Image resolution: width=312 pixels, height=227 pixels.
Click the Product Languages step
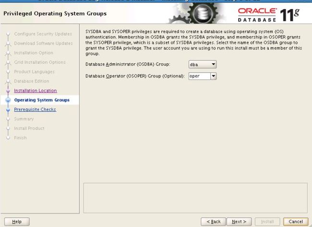[x=34, y=72]
